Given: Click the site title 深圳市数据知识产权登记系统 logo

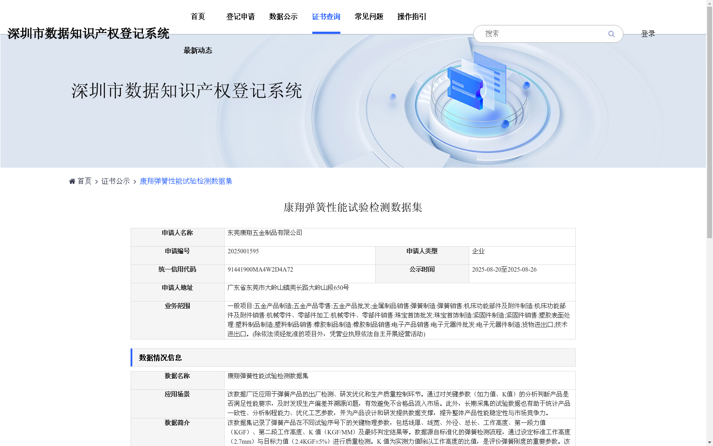Looking at the screenshot, I should 88,33.
